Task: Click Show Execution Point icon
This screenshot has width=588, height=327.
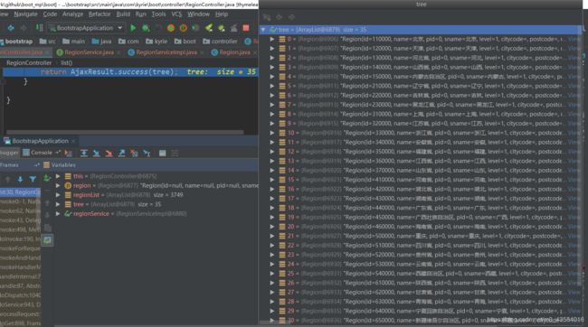Action: click(68, 153)
